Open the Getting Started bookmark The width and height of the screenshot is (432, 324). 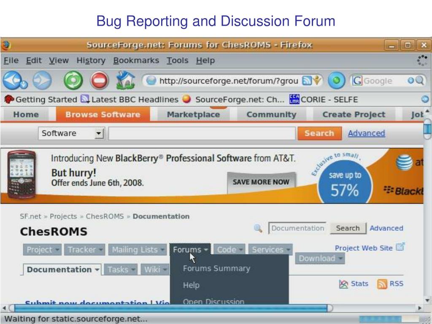pos(40,100)
